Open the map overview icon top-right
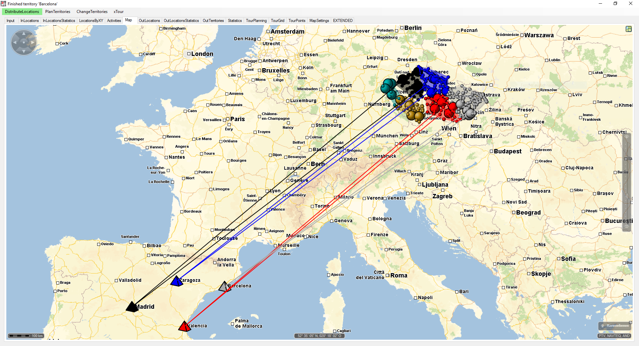Viewport: 639px width, 346px height. pos(628,29)
